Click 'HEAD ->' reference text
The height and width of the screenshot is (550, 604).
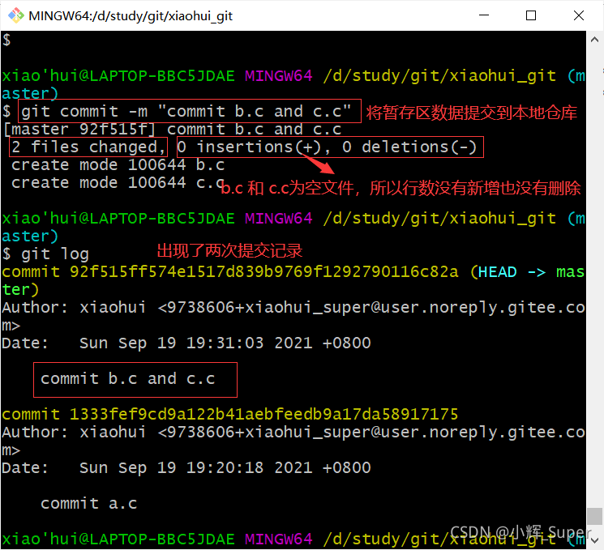pos(512,272)
